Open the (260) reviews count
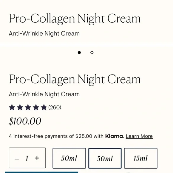This screenshot has height=173, width=173. [x=55, y=107]
